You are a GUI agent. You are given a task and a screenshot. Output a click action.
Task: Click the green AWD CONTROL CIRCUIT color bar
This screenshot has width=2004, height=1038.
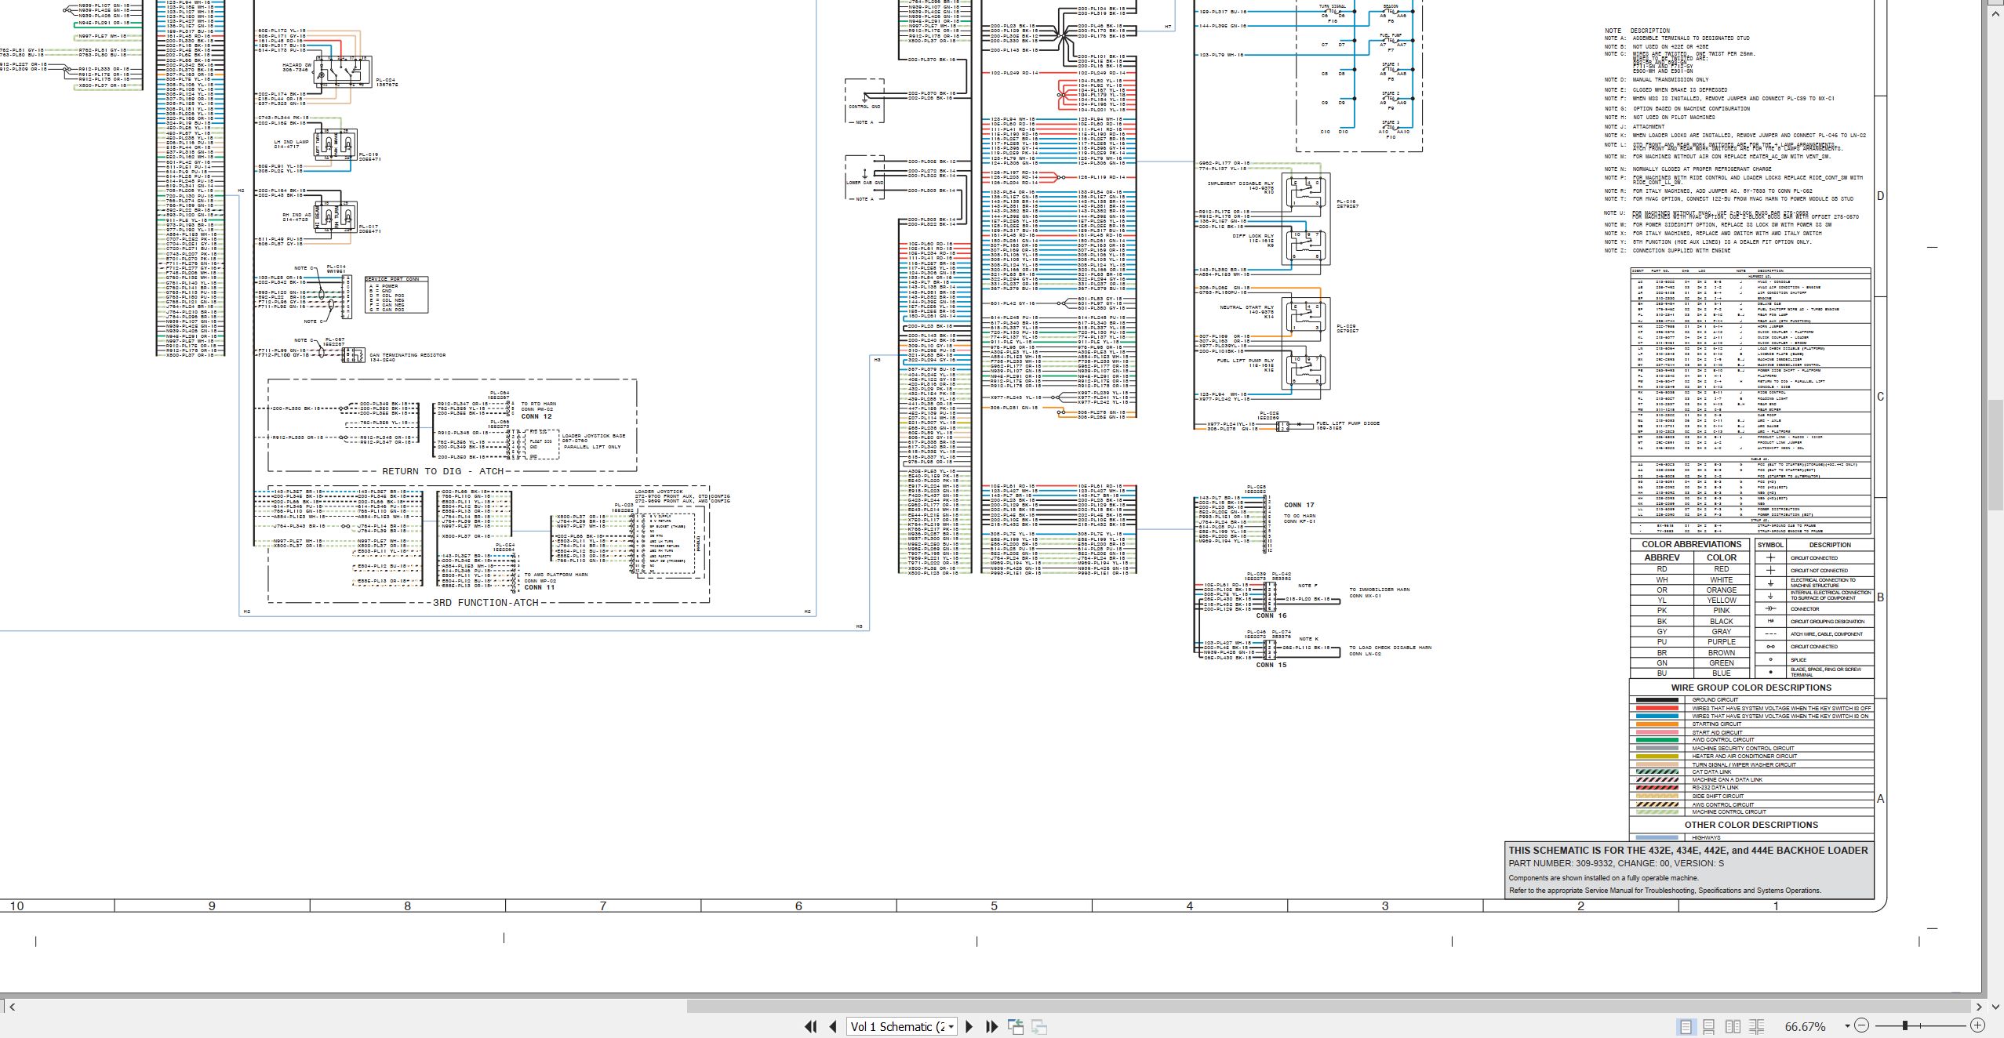point(1657,740)
